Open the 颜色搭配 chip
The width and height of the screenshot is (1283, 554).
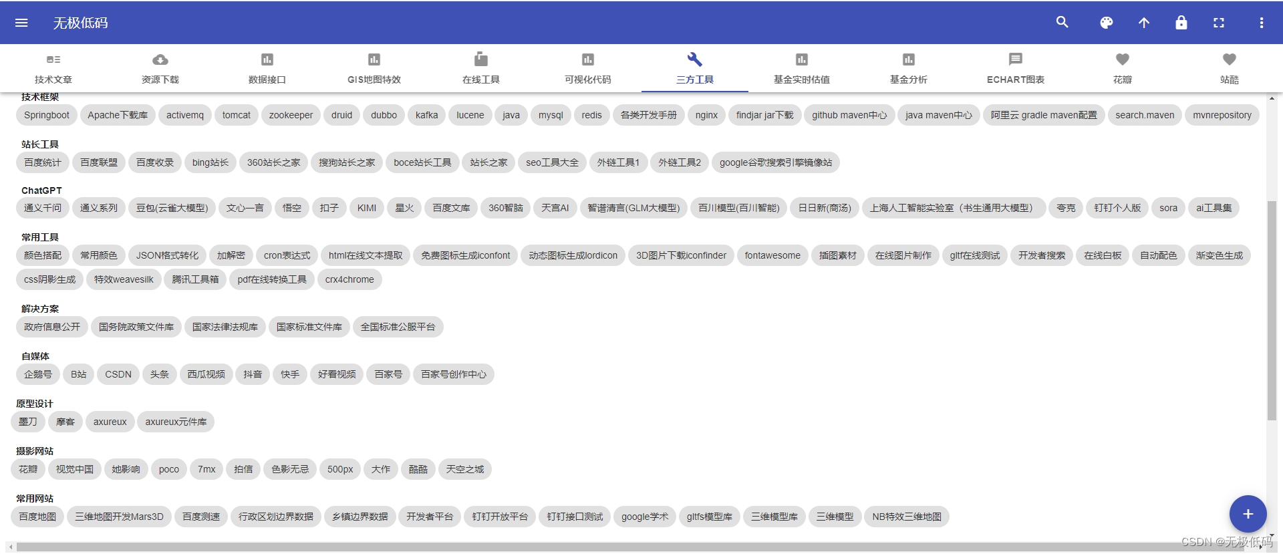point(43,255)
